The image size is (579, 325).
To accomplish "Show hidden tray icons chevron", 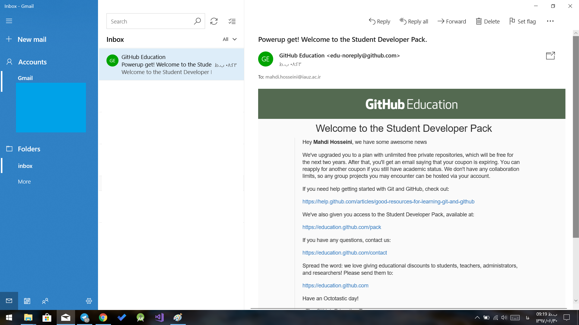I will pos(477,317).
